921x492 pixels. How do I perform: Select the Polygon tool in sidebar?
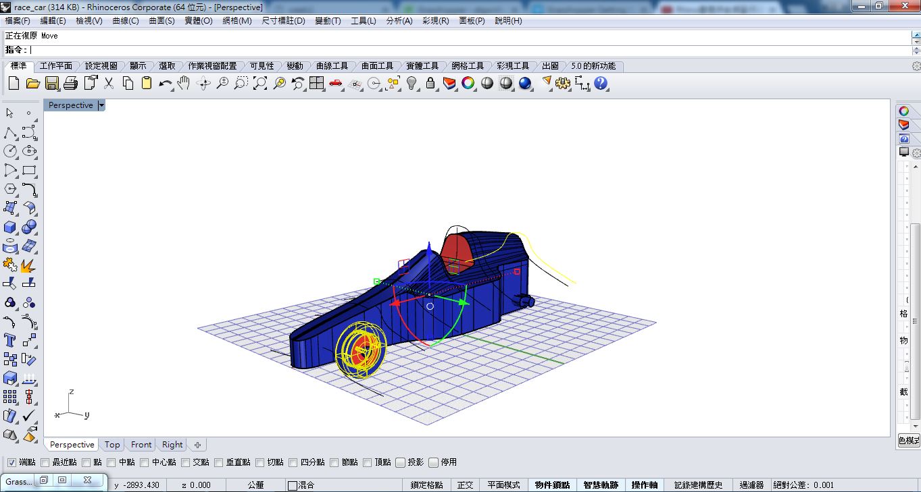(10, 189)
